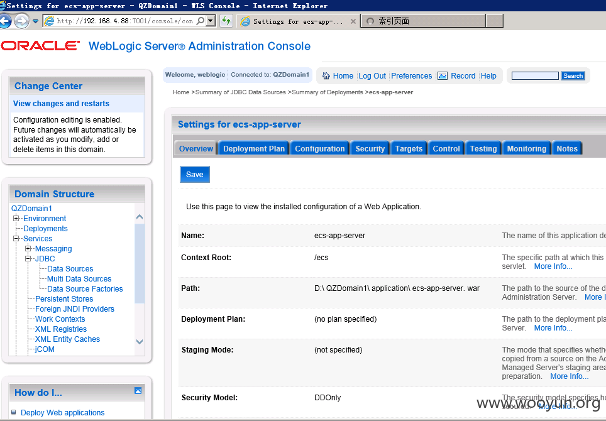Collapse the How do I panel icon

138,390
